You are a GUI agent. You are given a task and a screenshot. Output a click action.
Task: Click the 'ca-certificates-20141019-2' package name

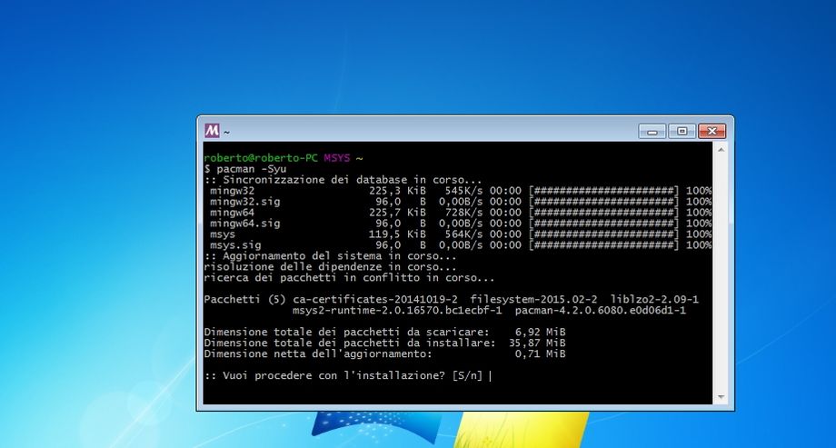[x=374, y=299]
